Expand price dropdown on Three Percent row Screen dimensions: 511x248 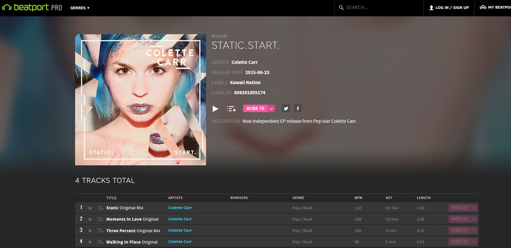pyautogui.click(x=474, y=230)
